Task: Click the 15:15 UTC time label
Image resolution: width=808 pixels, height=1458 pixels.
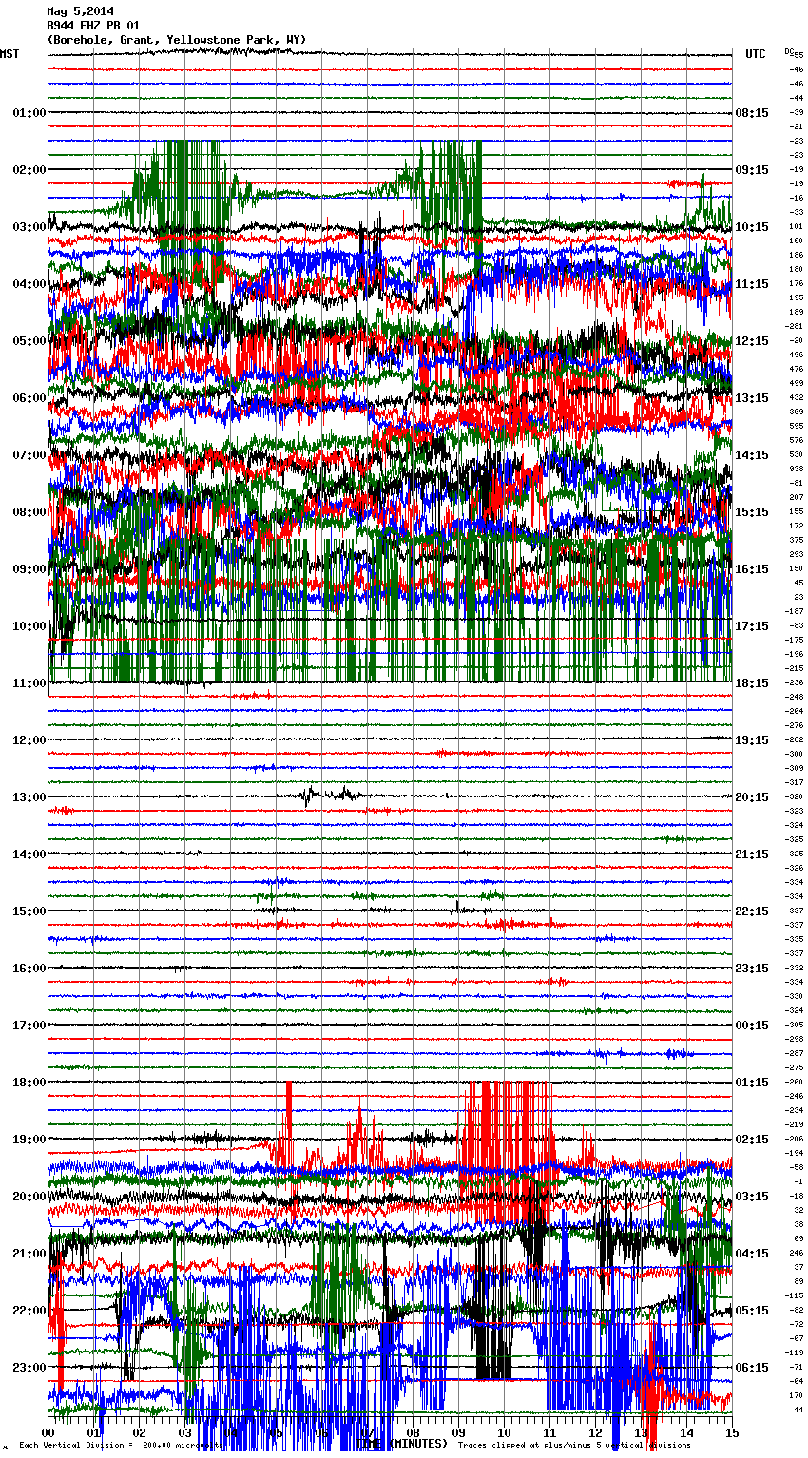Action: [x=752, y=511]
